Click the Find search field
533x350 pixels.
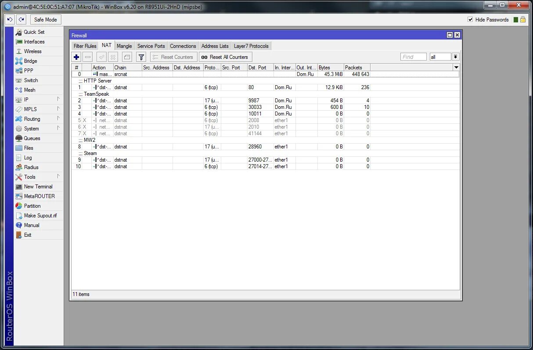click(x=413, y=57)
